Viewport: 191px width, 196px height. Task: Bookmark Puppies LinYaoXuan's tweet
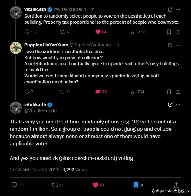pyautogui.click(x=169, y=92)
